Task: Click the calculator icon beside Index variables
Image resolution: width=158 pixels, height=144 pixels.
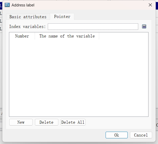Action: tap(144, 26)
